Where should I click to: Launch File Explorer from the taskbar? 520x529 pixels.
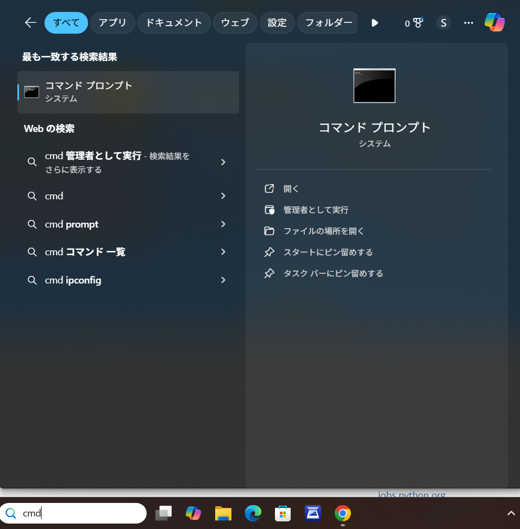pyautogui.click(x=223, y=513)
